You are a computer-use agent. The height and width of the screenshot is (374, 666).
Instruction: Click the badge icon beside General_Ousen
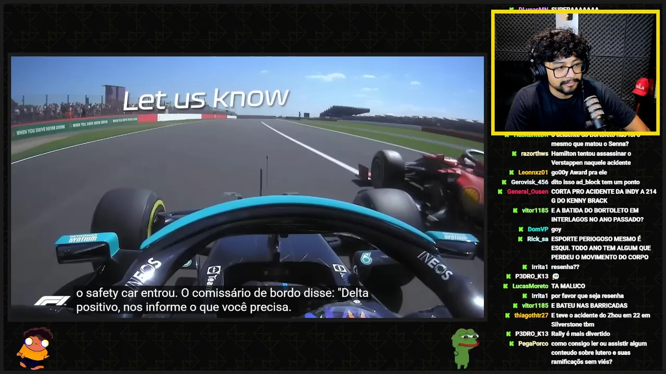(501, 192)
